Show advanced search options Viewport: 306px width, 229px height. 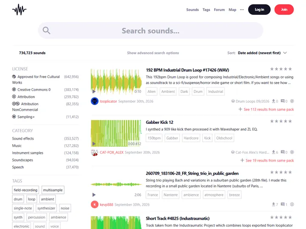(153, 53)
